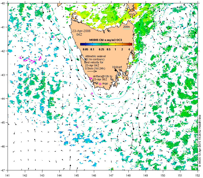Viewport: 203px width, 178px height.
Task: Select the Argo float circle near 145E, 45.2S
Action: click(77, 127)
